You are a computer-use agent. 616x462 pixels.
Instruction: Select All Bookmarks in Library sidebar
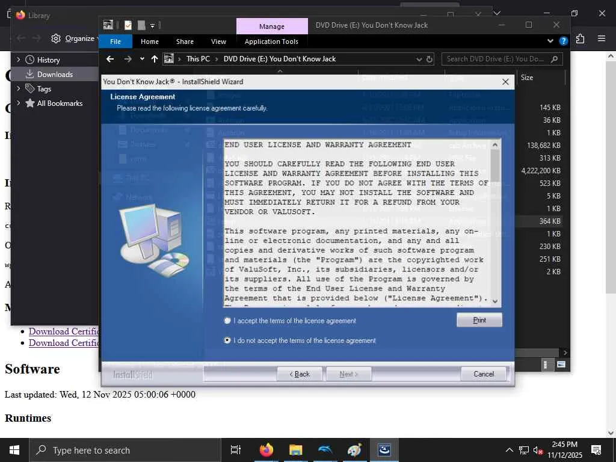(x=60, y=103)
